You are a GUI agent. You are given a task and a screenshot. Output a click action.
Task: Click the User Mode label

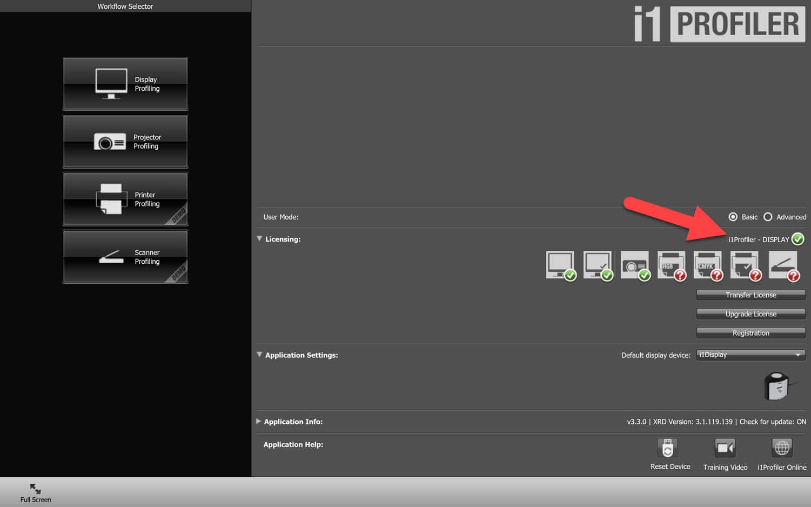pyautogui.click(x=281, y=217)
